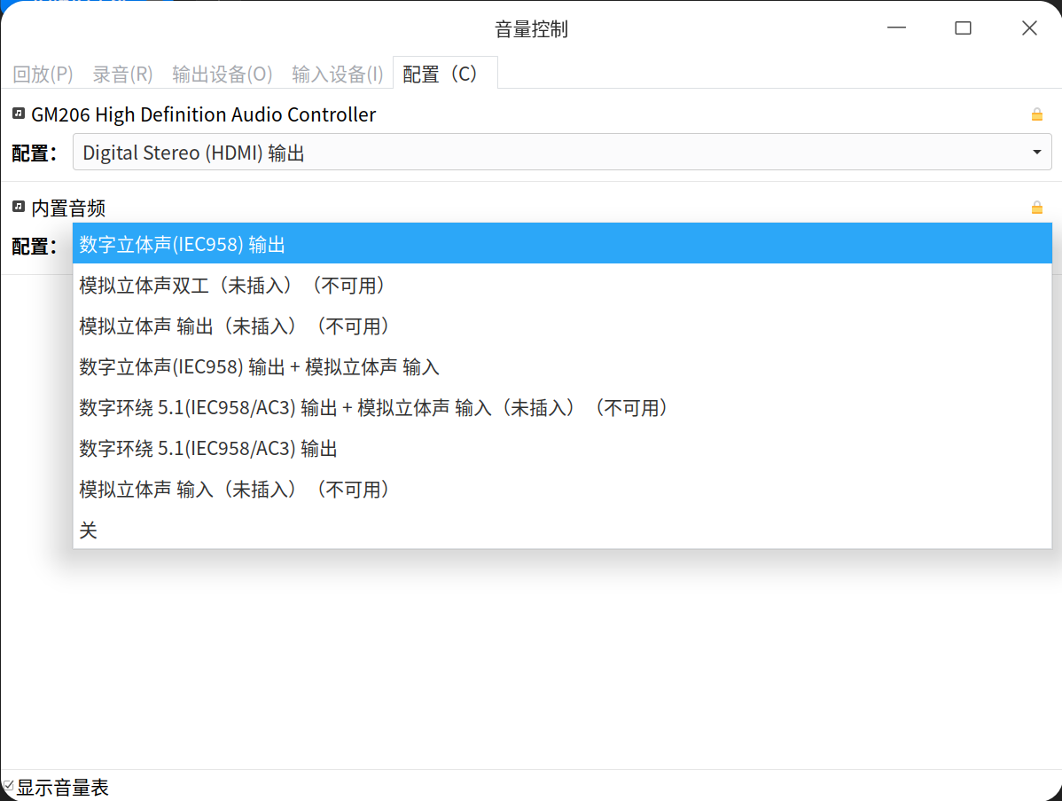Viewport: 1062px width, 801px height.
Task: Minimize the 音量控制 window
Action: [896, 27]
